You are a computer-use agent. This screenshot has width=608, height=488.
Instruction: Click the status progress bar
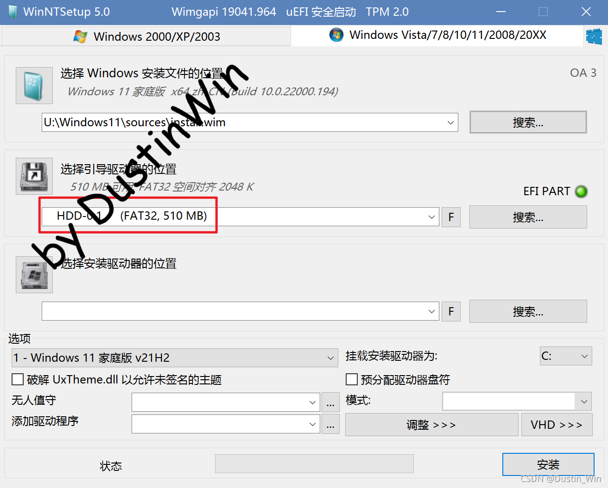(314, 463)
